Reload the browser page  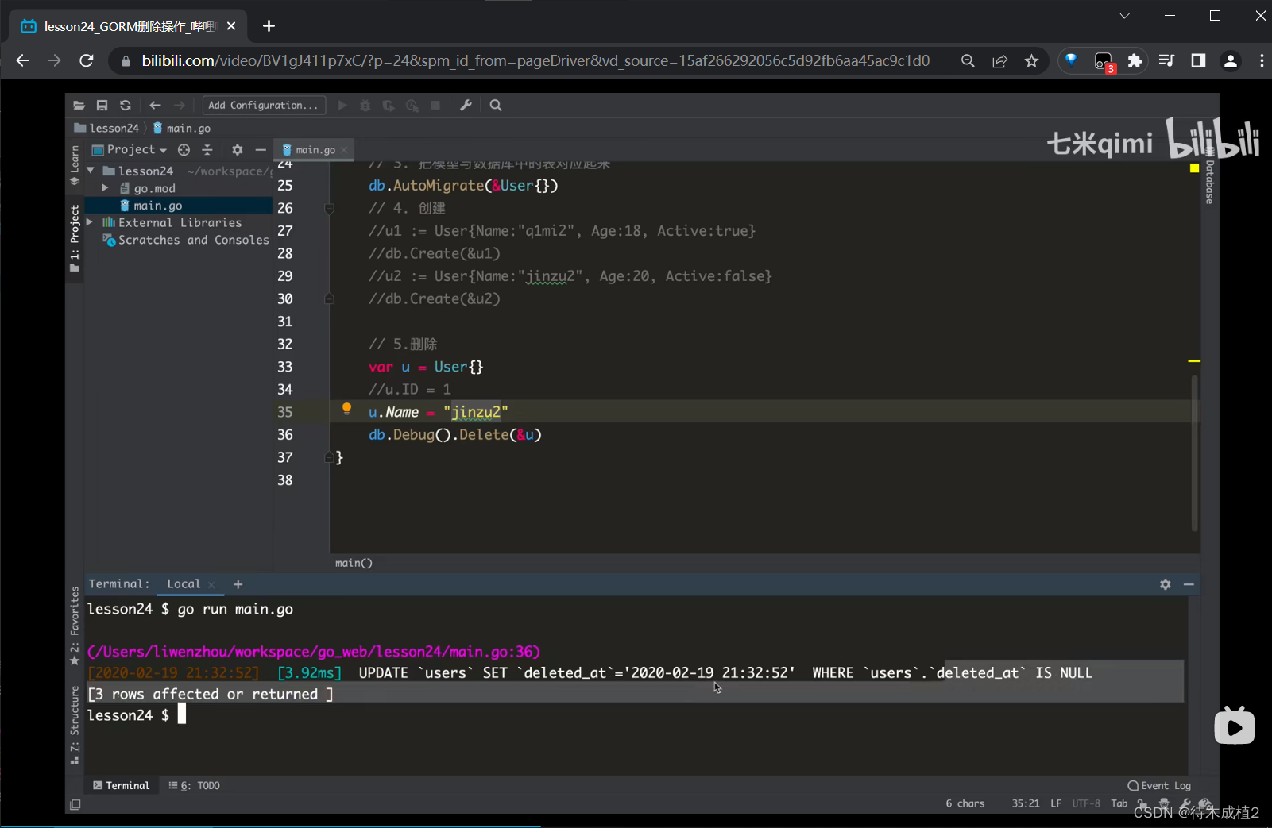click(x=87, y=60)
